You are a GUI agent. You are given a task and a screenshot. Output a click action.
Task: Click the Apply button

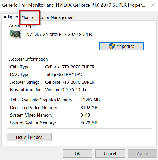point(142,154)
